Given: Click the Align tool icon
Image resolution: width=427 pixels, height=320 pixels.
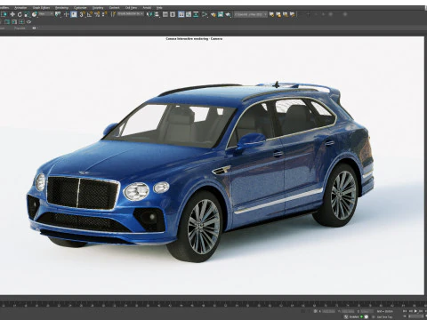Looking at the screenshot, I should pos(157,14).
